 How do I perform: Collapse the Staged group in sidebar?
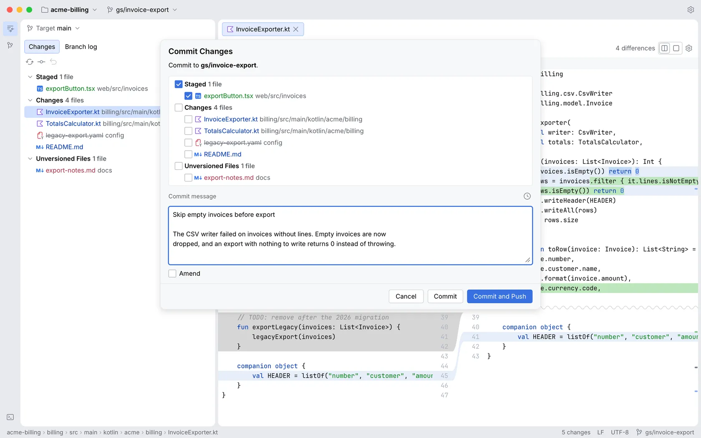coord(30,77)
